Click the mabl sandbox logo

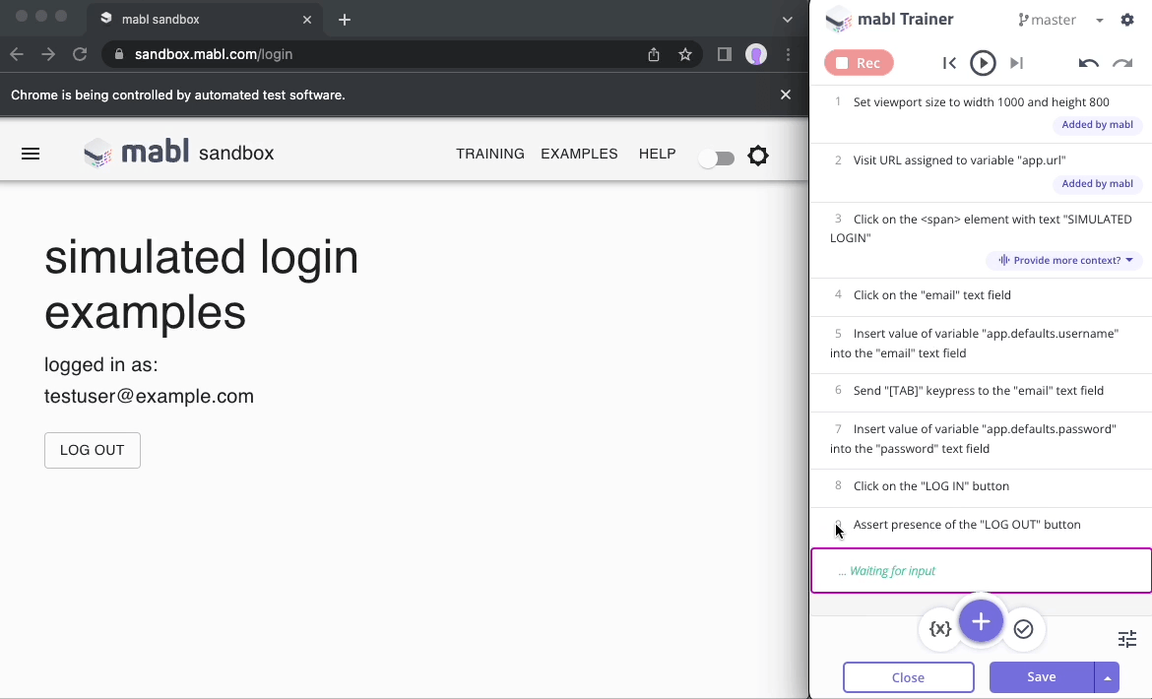pos(178,153)
